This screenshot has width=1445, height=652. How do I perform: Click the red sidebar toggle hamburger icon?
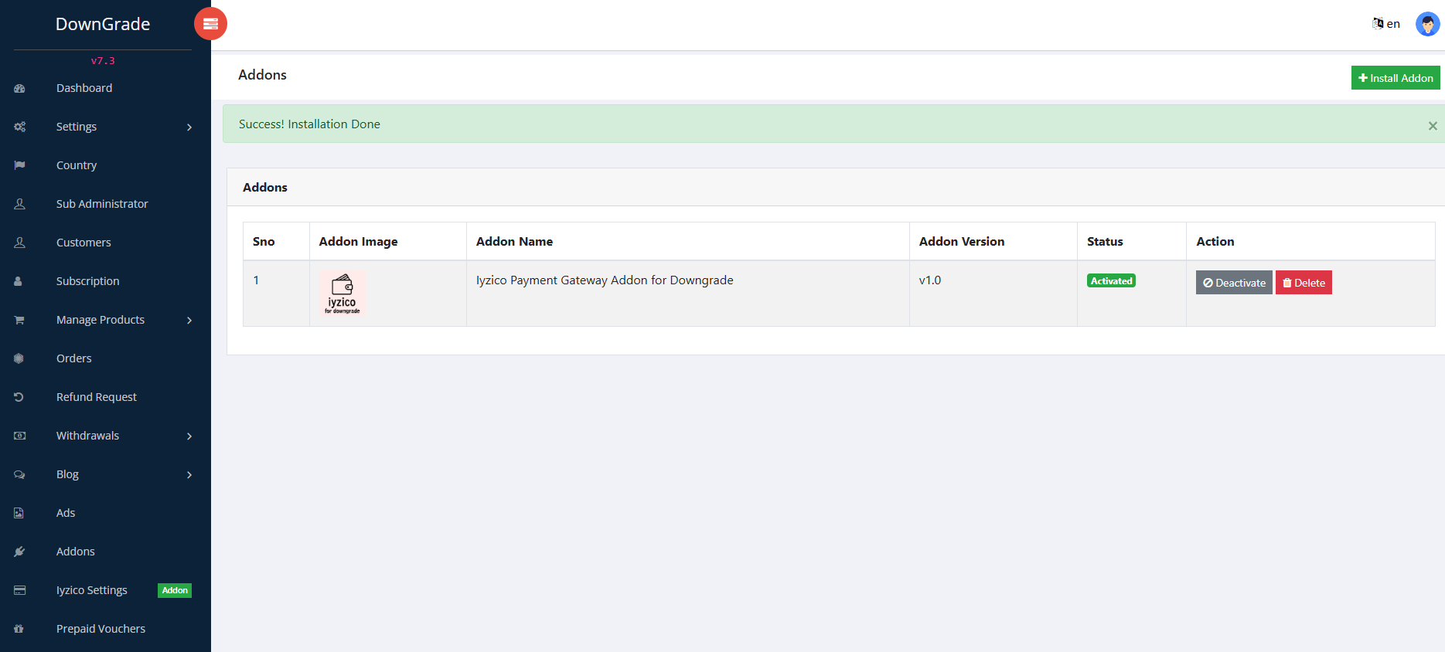click(x=210, y=24)
